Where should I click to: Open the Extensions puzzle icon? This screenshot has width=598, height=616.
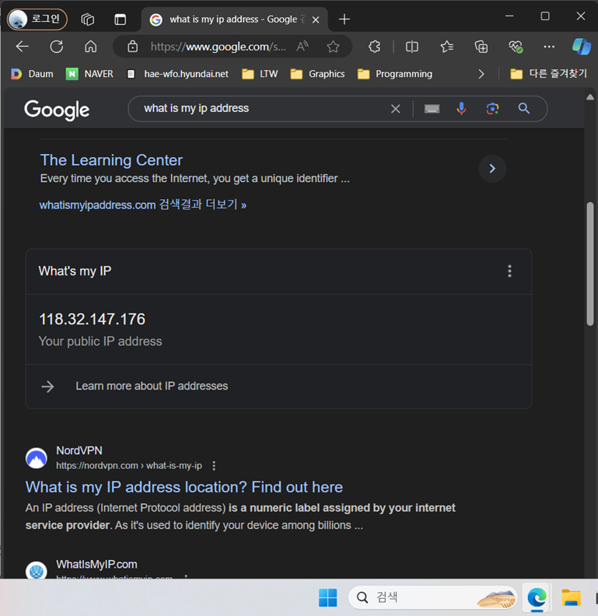(375, 47)
